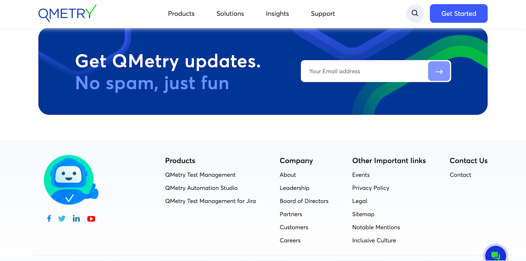Screen dimensions: 526x261
Task: Select the Company footer heading
Action: 296,161
